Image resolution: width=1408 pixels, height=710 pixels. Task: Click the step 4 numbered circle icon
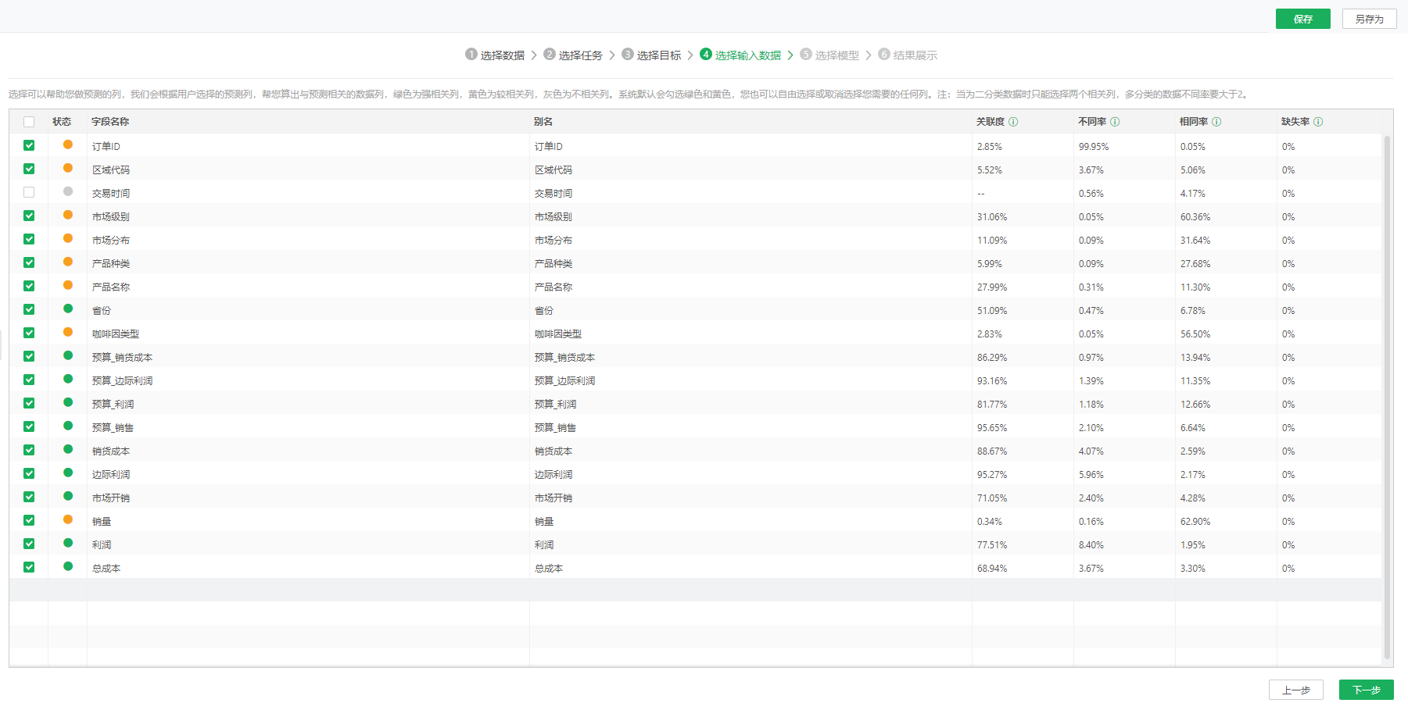(x=706, y=55)
